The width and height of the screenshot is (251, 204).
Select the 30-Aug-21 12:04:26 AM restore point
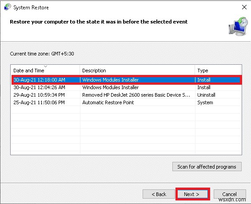click(127, 87)
